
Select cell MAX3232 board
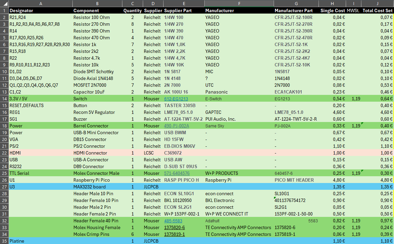coord(97,187)
